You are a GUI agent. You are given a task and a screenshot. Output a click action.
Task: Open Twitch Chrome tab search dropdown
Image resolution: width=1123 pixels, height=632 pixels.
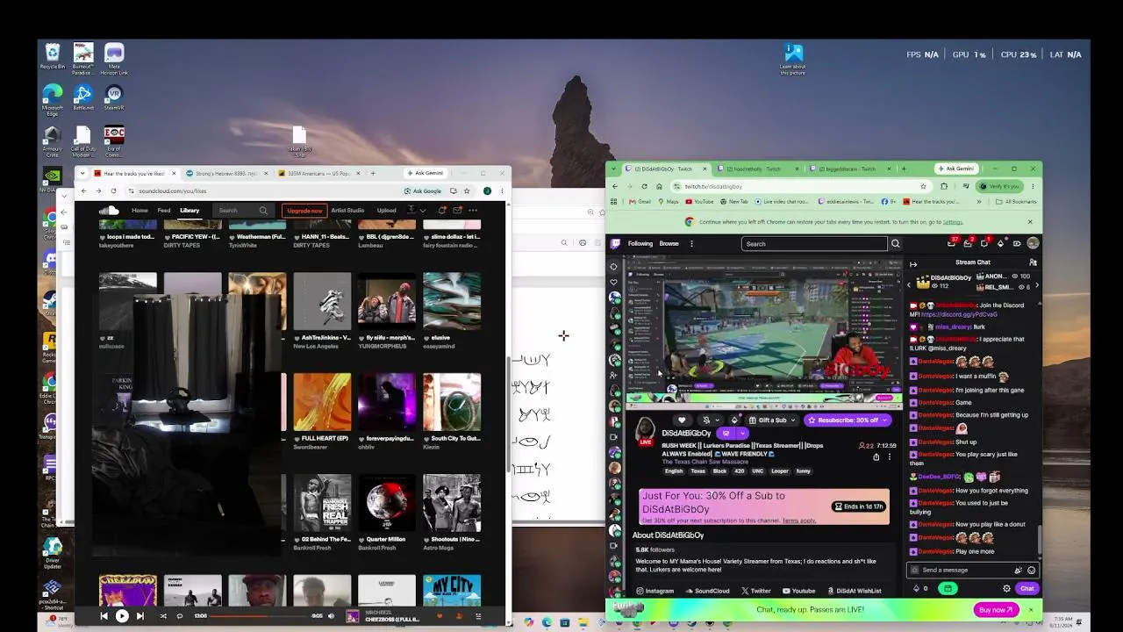(612, 169)
